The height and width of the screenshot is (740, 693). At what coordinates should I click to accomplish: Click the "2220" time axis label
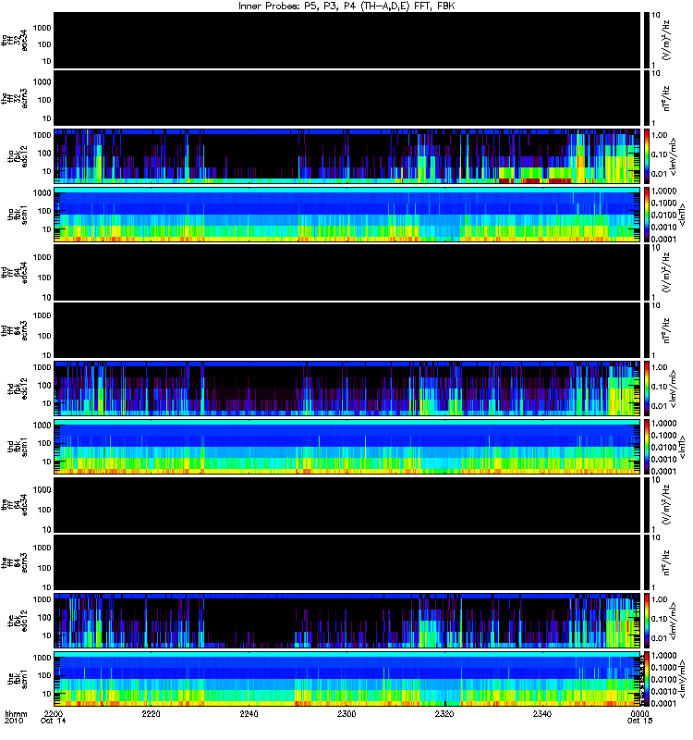151,713
